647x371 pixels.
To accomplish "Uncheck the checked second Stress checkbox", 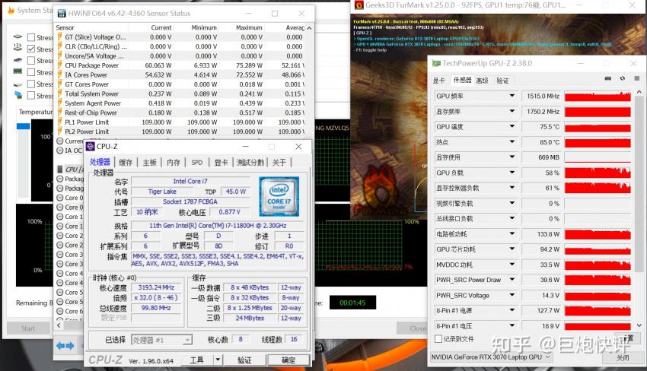I will click(31, 49).
